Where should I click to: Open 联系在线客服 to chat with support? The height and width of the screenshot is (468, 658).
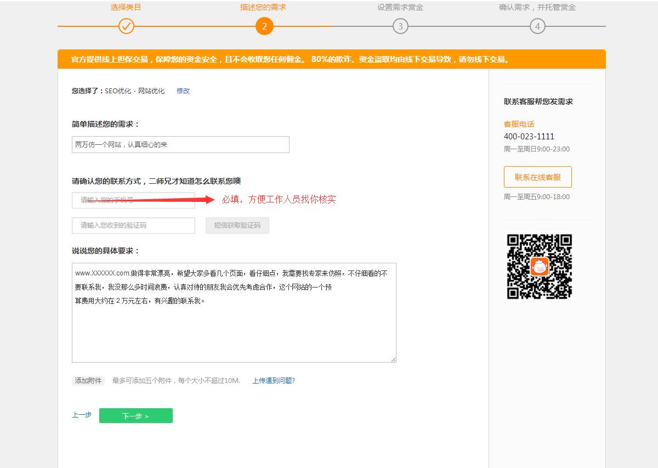(537, 177)
